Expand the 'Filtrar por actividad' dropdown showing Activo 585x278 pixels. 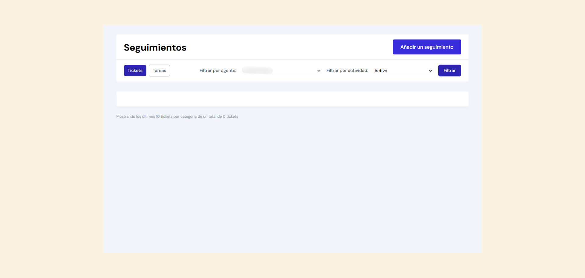(x=403, y=71)
